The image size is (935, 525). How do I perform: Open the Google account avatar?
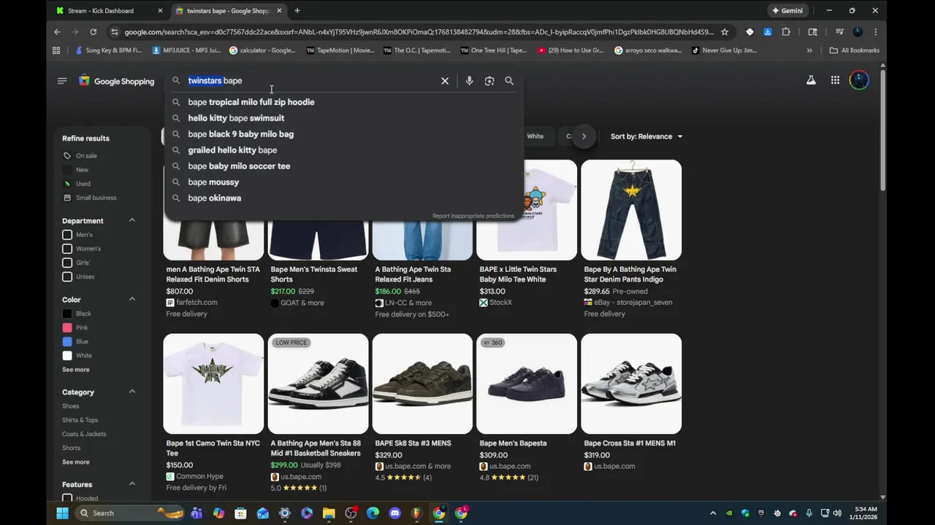[860, 80]
